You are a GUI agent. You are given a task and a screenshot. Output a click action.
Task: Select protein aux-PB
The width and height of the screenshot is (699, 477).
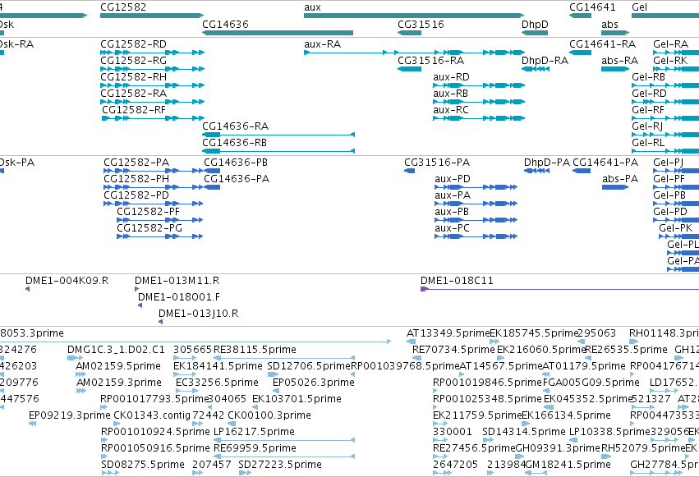click(476, 220)
